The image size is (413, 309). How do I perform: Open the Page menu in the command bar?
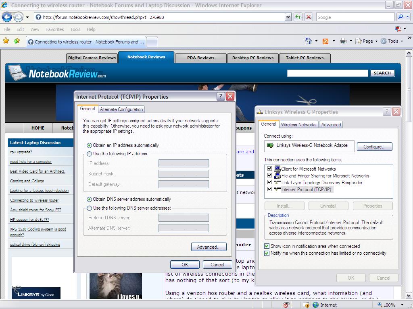(x=366, y=41)
